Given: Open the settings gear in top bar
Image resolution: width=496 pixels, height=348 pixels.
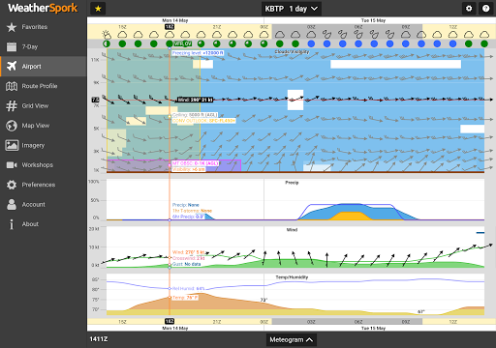Looking at the screenshot, I should point(469,9).
